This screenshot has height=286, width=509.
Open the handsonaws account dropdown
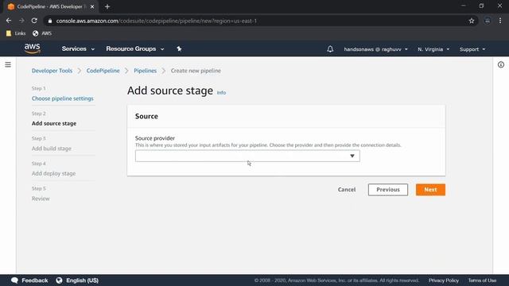coord(376,49)
